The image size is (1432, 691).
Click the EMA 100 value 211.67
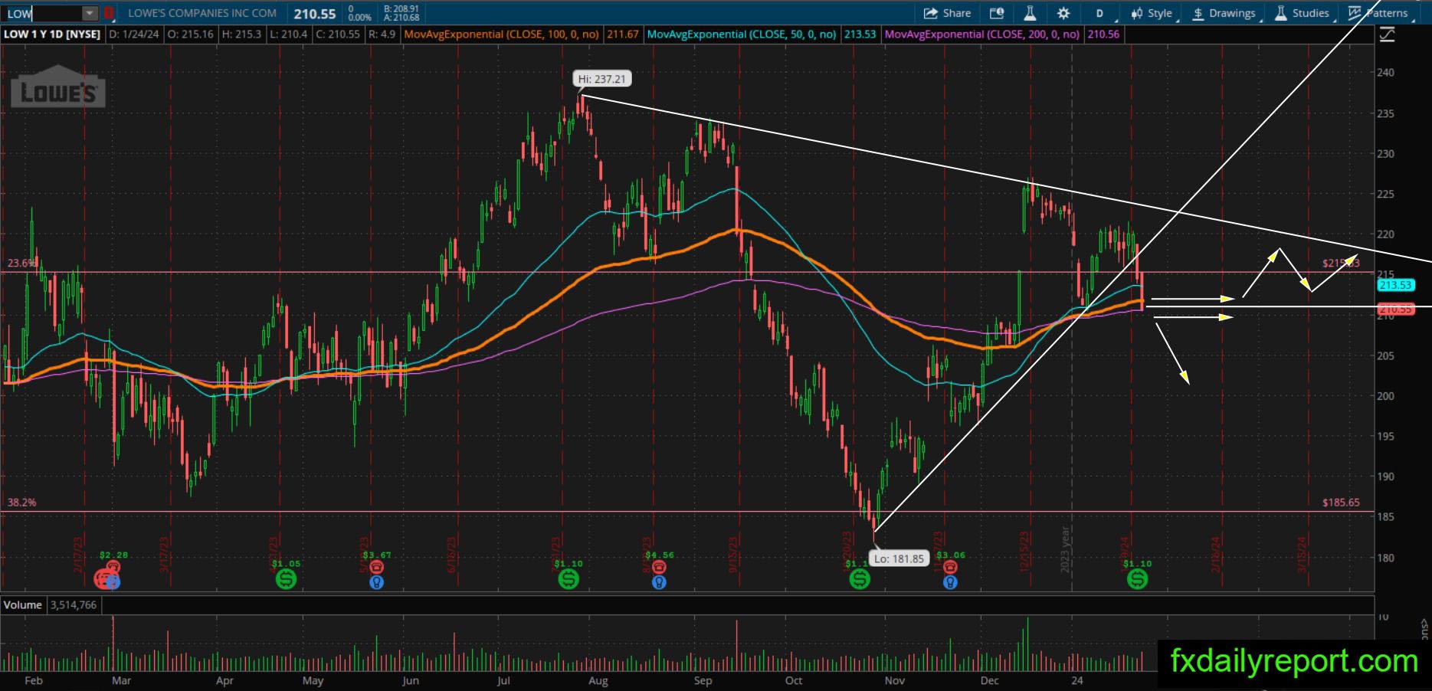(x=622, y=34)
